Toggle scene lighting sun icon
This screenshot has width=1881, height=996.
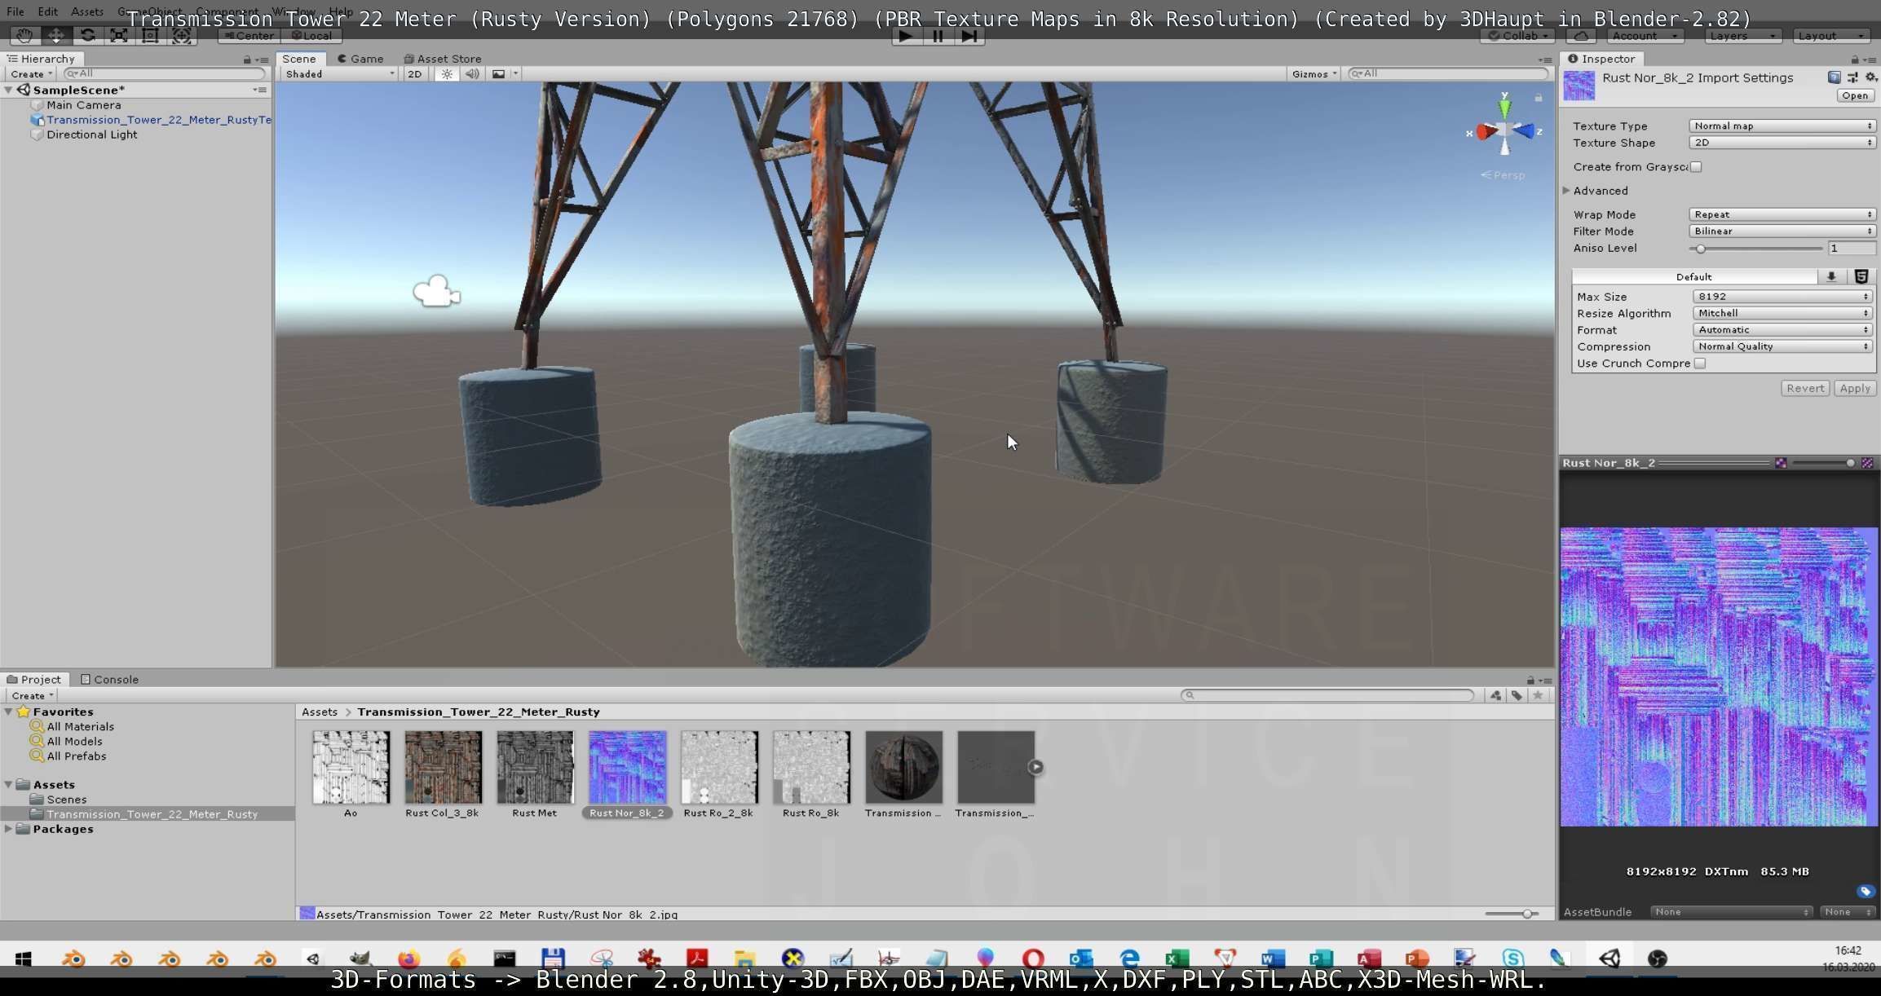pos(447,74)
